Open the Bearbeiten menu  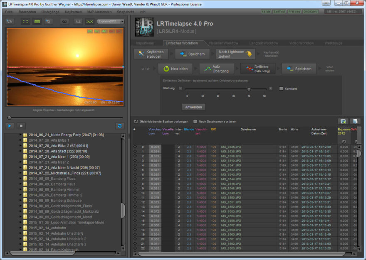pos(27,12)
